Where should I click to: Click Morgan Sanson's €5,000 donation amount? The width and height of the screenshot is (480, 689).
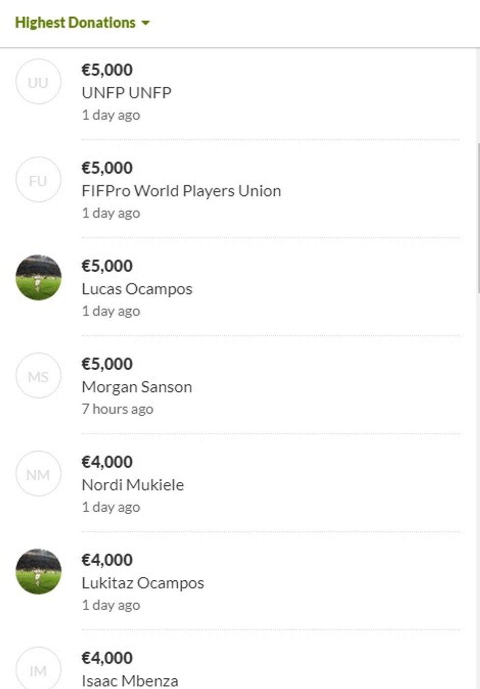pyautogui.click(x=107, y=364)
